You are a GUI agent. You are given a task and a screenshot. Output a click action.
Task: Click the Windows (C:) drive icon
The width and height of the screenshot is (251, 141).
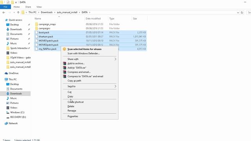8,112
